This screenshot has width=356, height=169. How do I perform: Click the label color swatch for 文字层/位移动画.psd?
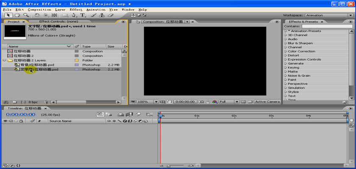tap(77, 69)
